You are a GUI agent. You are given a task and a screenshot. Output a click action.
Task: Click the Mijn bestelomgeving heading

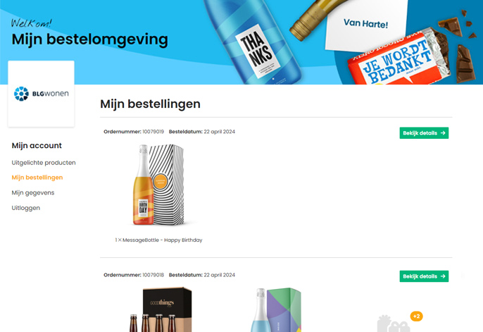click(x=90, y=39)
